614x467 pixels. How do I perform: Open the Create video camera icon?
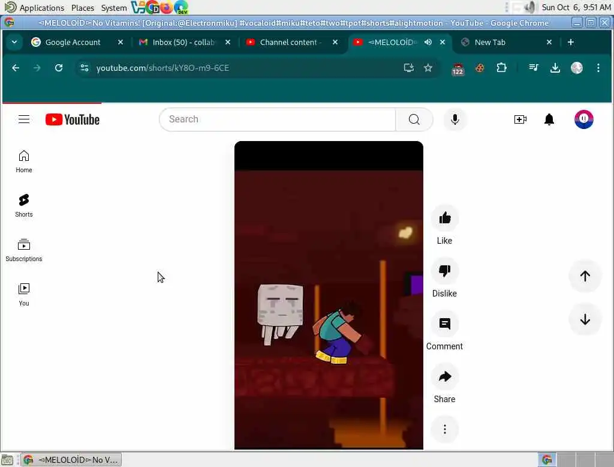pos(520,119)
